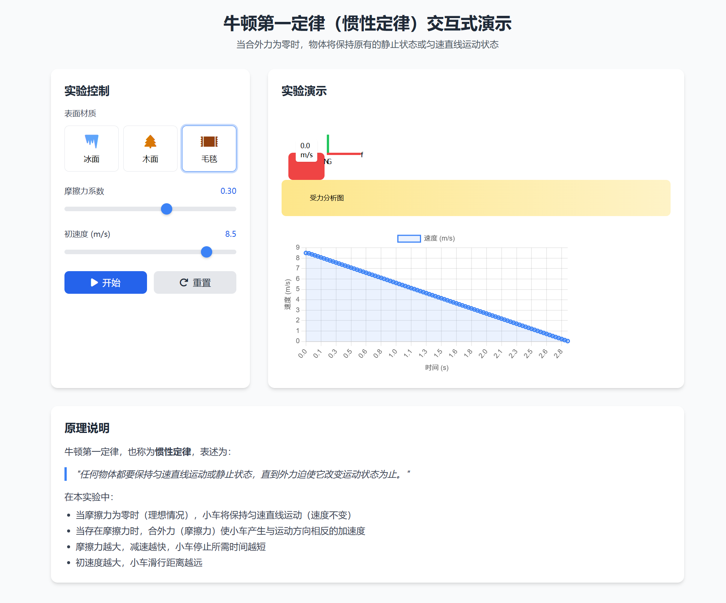Click the circular reset arrow icon
Viewport: 726px width, 603px height.
[x=184, y=282]
